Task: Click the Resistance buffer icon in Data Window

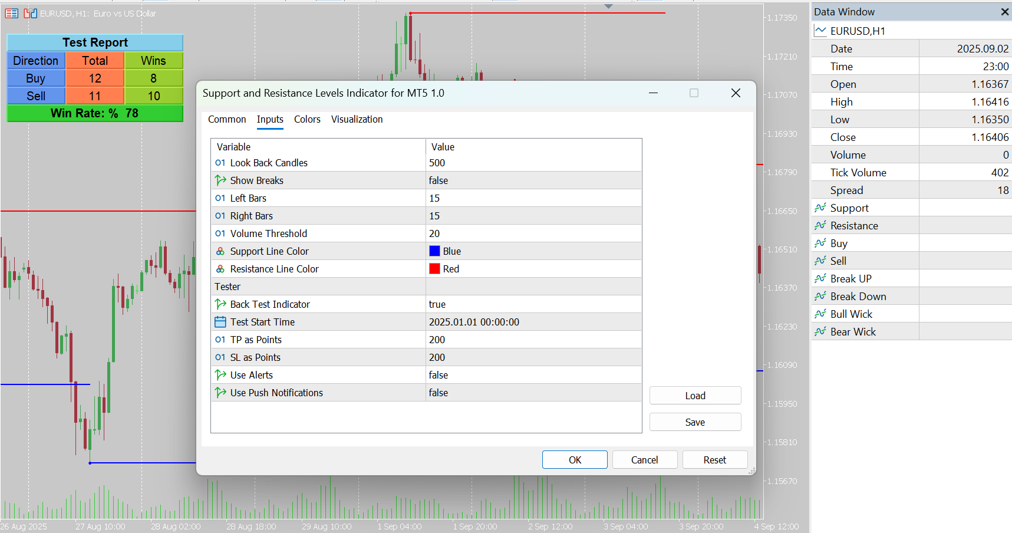Action: (820, 225)
